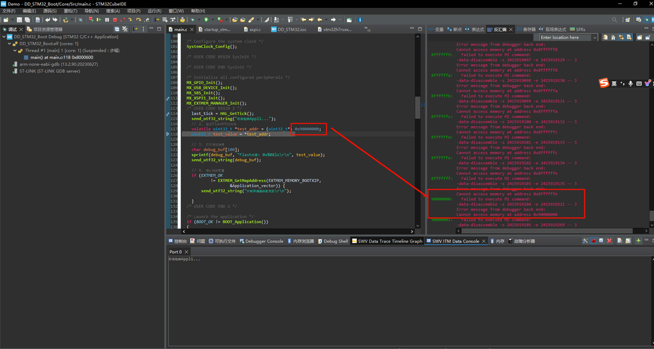Click the red Terminate debug button
The height and width of the screenshot is (349, 654).
(115, 20)
